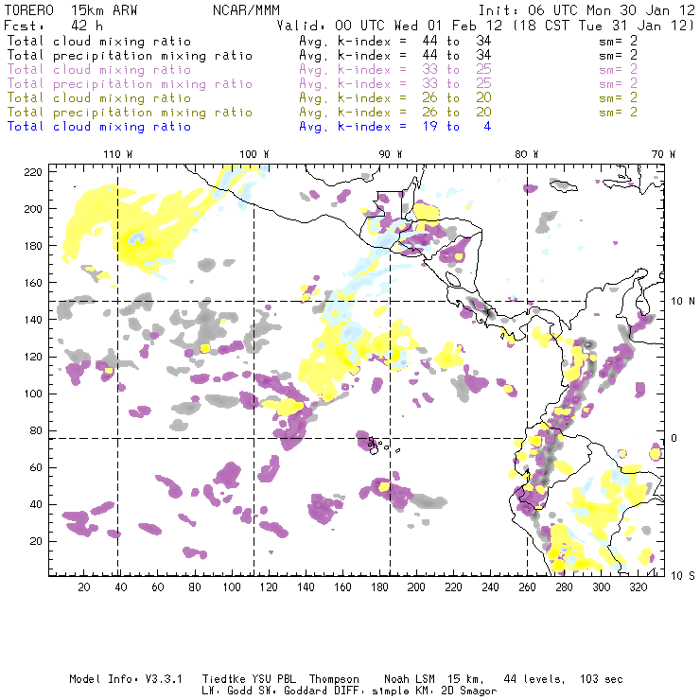The width and height of the screenshot is (700, 700).
Task: Click the blue "Avg. k-index = 19 to 4" text
Action: point(395,127)
